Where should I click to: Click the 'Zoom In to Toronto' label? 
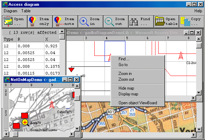click(44, 130)
